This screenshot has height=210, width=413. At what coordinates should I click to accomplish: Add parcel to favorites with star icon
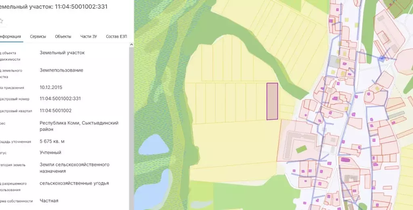(1, 21)
